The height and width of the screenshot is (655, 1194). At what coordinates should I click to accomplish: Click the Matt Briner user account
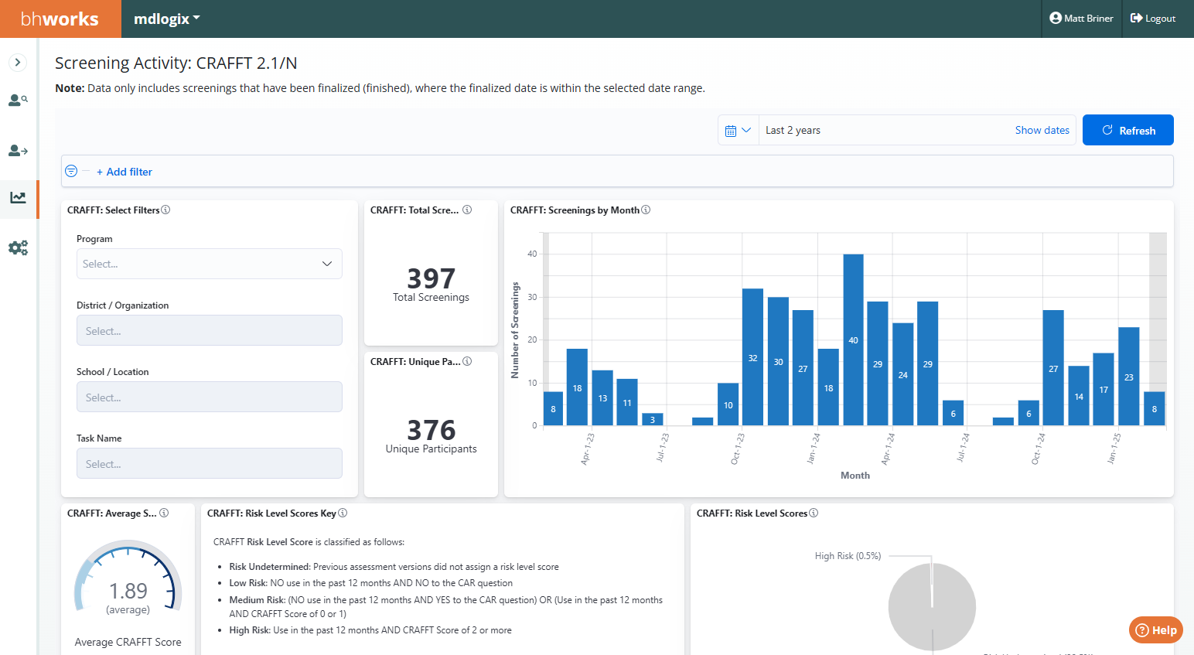[1081, 19]
